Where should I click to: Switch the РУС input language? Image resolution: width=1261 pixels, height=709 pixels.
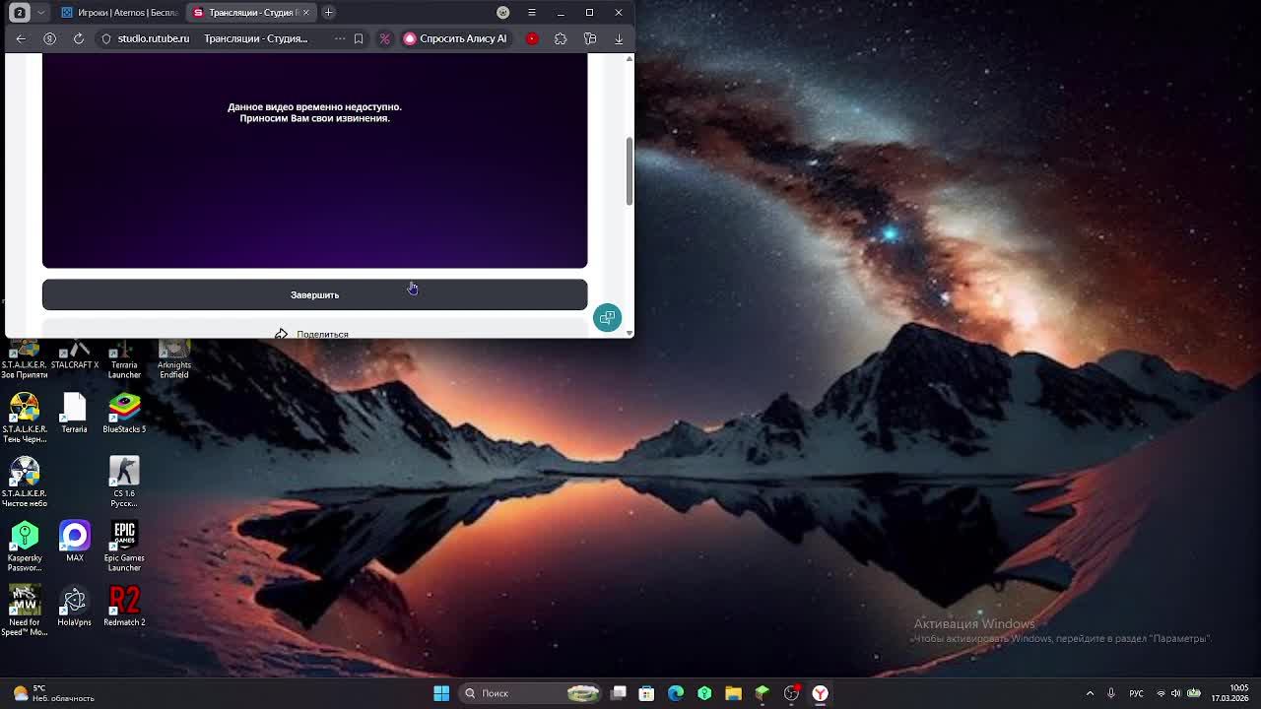click(1137, 693)
